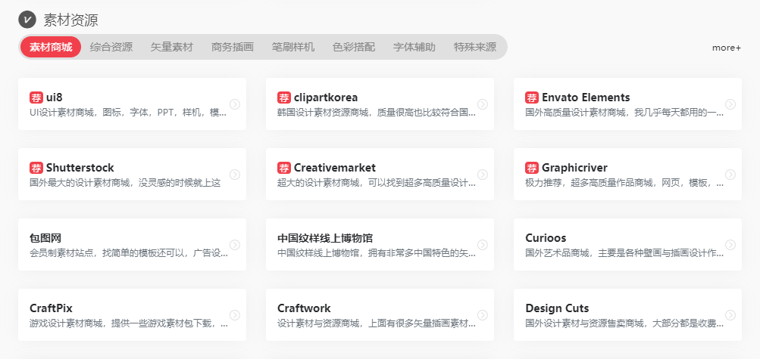Click the round V logo beside 素材资源

(x=27, y=20)
